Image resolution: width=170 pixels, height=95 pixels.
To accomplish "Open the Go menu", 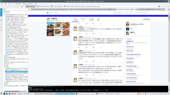I will 13,4.
